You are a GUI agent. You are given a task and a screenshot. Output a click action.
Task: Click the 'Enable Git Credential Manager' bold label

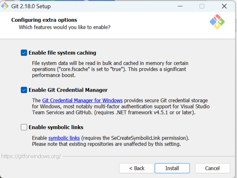click(68, 90)
